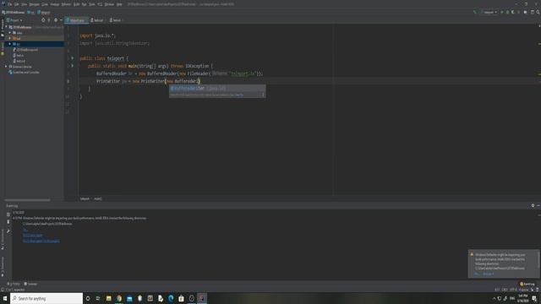Switch to the active teleport editor tab
Viewport: 541px width, 304px height.
coord(76,20)
